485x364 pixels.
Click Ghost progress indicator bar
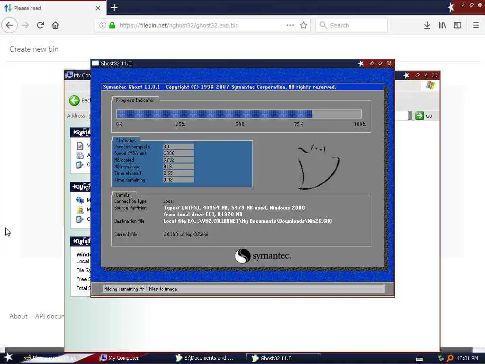tap(239, 114)
